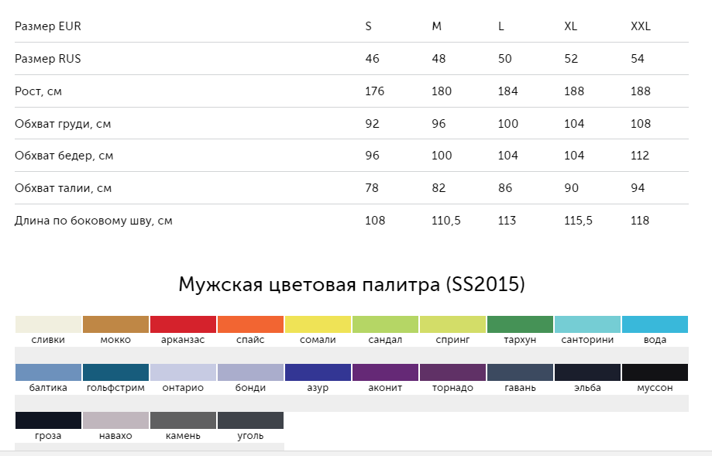
Task: Pick the уголь charcoal swatch
Action: tap(251, 420)
